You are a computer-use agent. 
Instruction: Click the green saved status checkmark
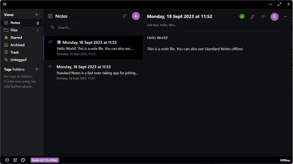[x=242, y=16]
